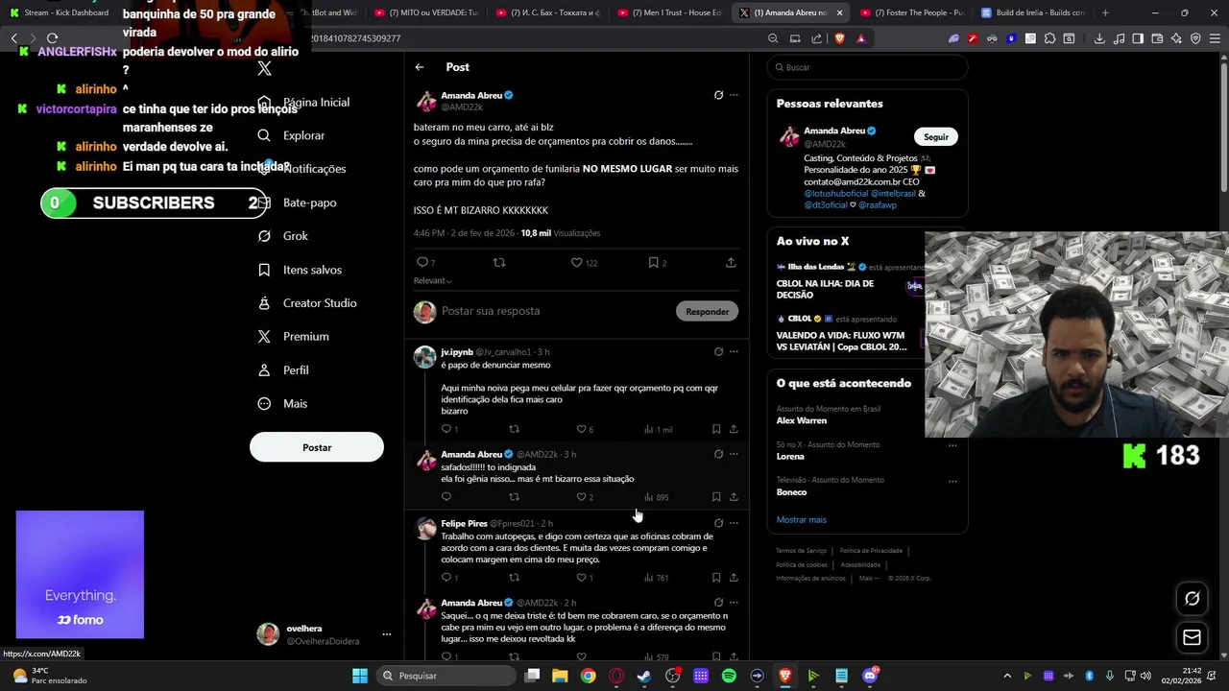The image size is (1229, 691).
Task: Open more options on Felipe Pires reply
Action: point(734,523)
